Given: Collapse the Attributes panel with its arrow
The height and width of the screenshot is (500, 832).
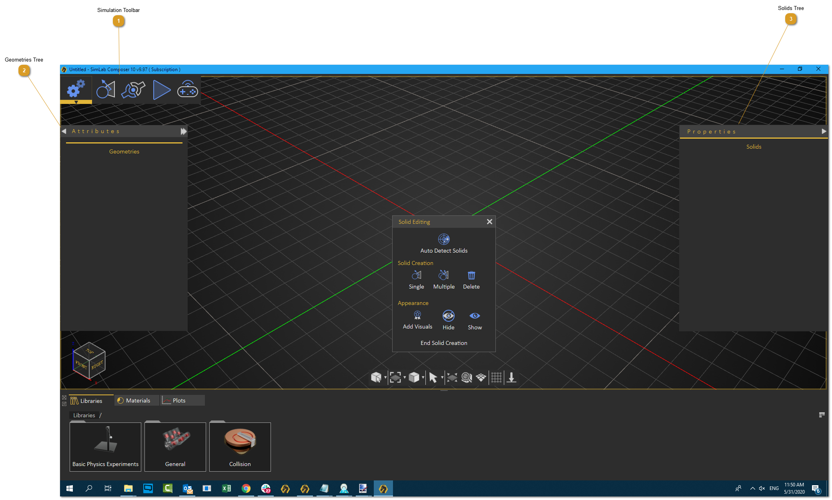Looking at the screenshot, I should click(x=64, y=131).
